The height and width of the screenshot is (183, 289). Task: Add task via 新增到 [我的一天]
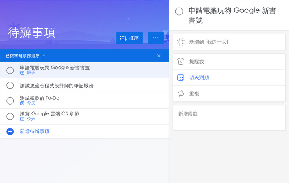coord(229,42)
